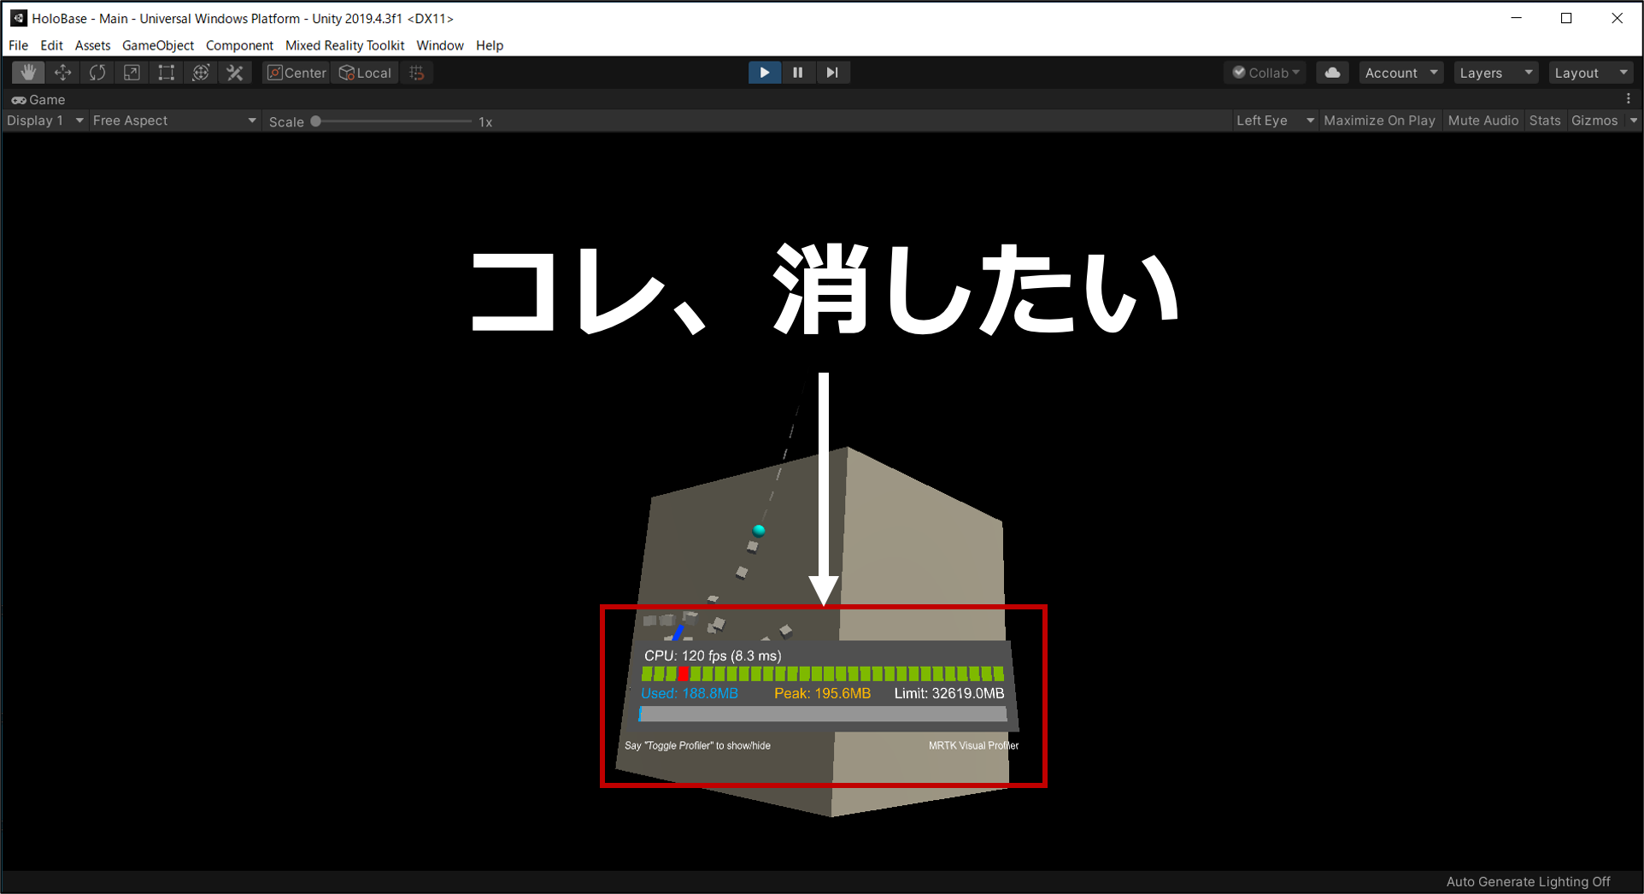Click the Scale slider handle
The width and height of the screenshot is (1644, 894).
316,121
